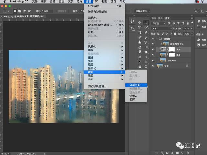The height and width of the screenshot is (155, 207).
Task: Select the Move tool
Action: (140, 22)
